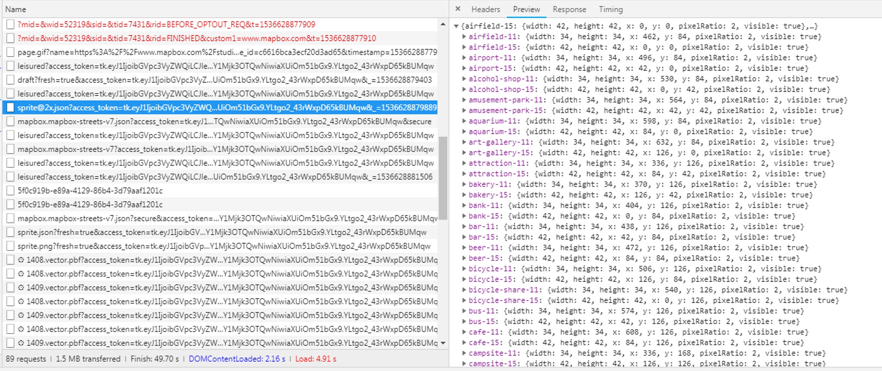Expand the cafe-15 JSON entry

coord(464,342)
